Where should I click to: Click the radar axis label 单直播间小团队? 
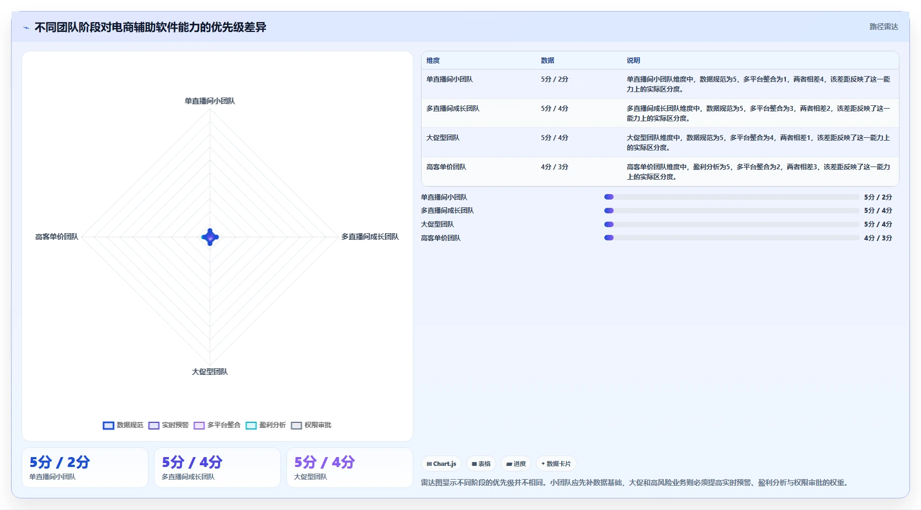210,101
